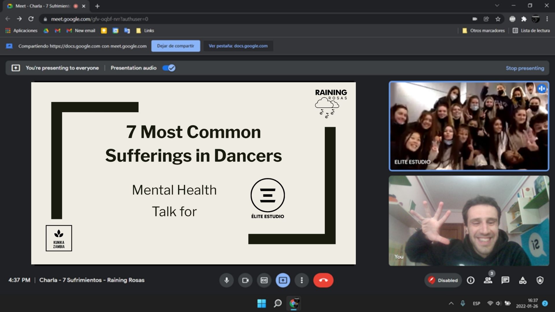This screenshot has height=312, width=555.
Task: Open Chrome three-dot menu
Action: pyautogui.click(x=547, y=19)
